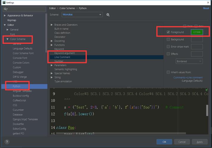This screenshot has width=212, height=148.
Task: Expand Braces and Operators arrow
Action: coord(51,25)
